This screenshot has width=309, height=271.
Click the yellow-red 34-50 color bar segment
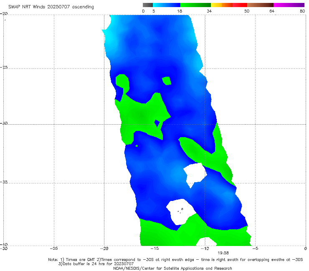229,5
